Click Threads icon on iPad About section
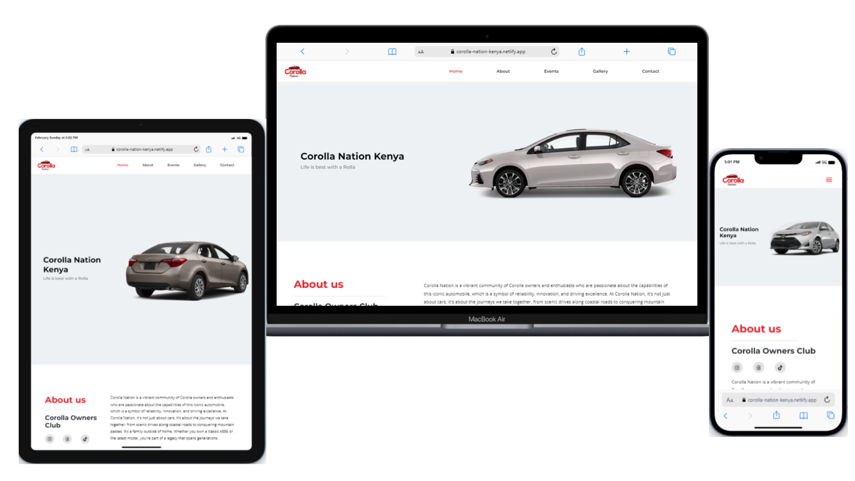The width and height of the screenshot is (855, 481). tap(67, 439)
